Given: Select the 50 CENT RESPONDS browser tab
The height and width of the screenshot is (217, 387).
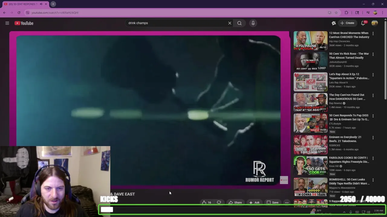Looking at the screenshot, I should click(23, 4).
